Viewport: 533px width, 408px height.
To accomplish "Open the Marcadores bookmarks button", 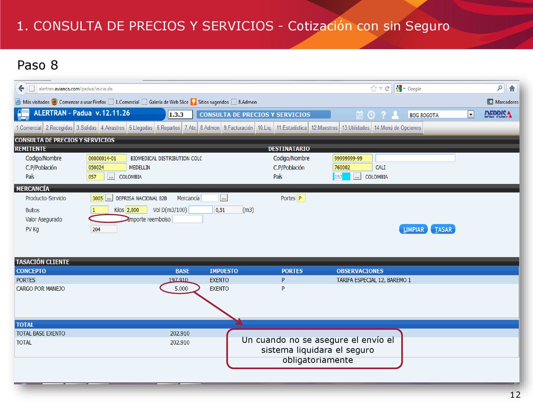I will tap(503, 102).
